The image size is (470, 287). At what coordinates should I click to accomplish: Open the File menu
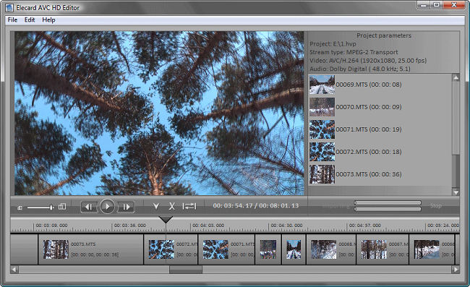pyautogui.click(x=12, y=20)
